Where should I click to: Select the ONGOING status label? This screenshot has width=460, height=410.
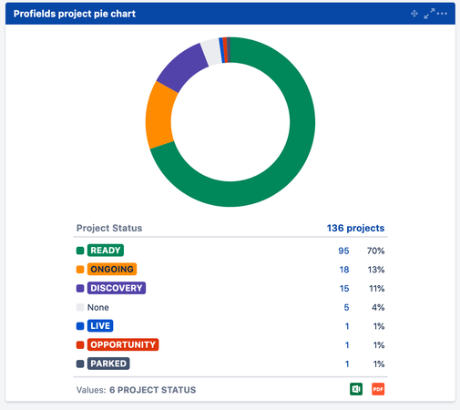click(112, 269)
